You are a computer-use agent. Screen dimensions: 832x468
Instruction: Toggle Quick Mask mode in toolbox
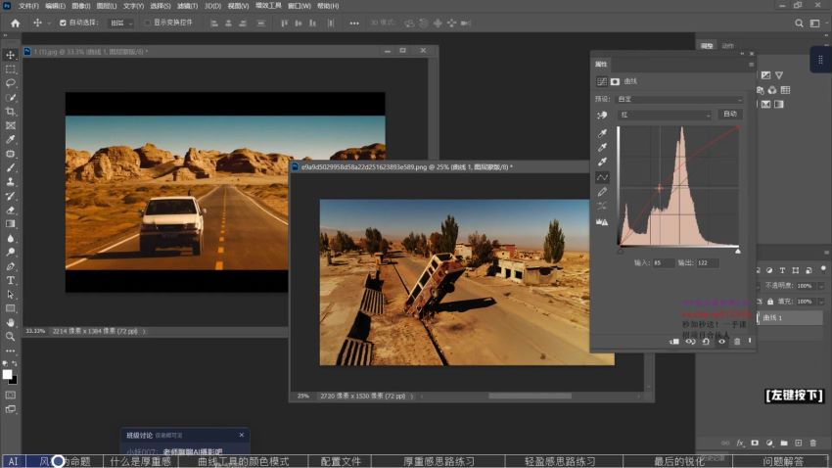[10, 396]
